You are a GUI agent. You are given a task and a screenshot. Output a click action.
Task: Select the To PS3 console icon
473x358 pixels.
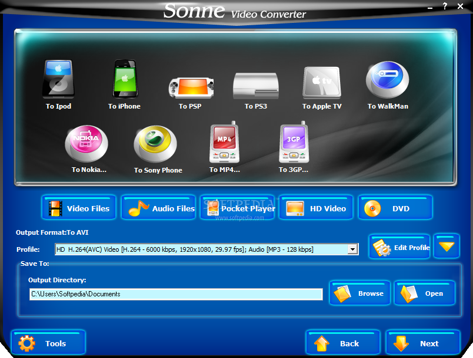tap(256, 86)
